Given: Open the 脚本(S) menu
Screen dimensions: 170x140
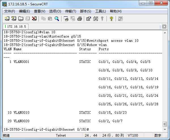Looking at the screenshot, I should pyautogui.click(x=86, y=11).
